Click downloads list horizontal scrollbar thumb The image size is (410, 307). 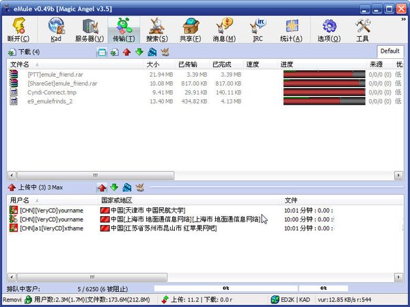pyautogui.click(x=96, y=175)
